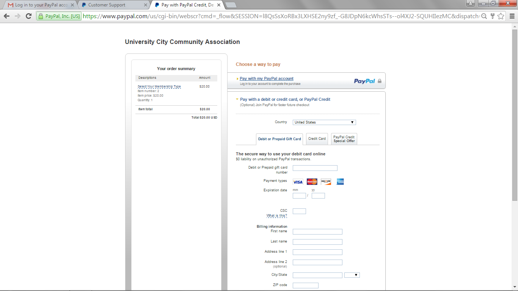Click the browser address bar URL
Screen dimensions: 518x291
[x=281, y=16]
